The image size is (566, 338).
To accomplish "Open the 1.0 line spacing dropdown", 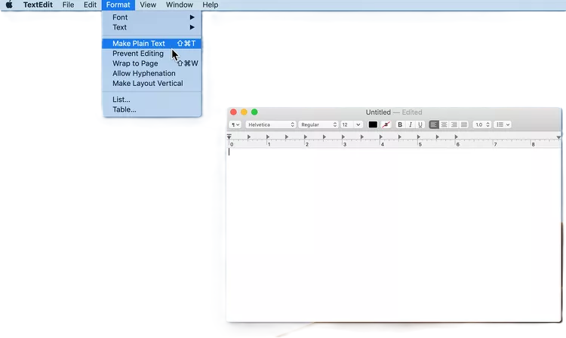I will tap(482, 124).
